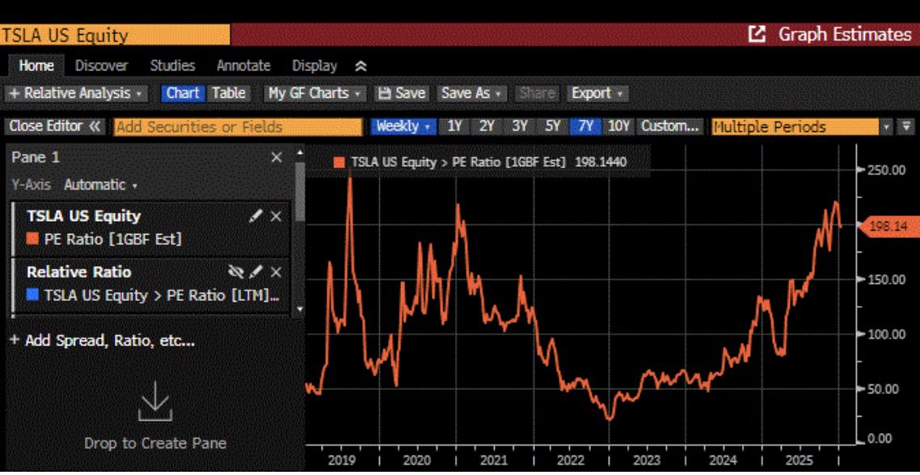Click the blue Relative Ratio color swatch
Screen dimensions: 920x475
click(x=33, y=295)
